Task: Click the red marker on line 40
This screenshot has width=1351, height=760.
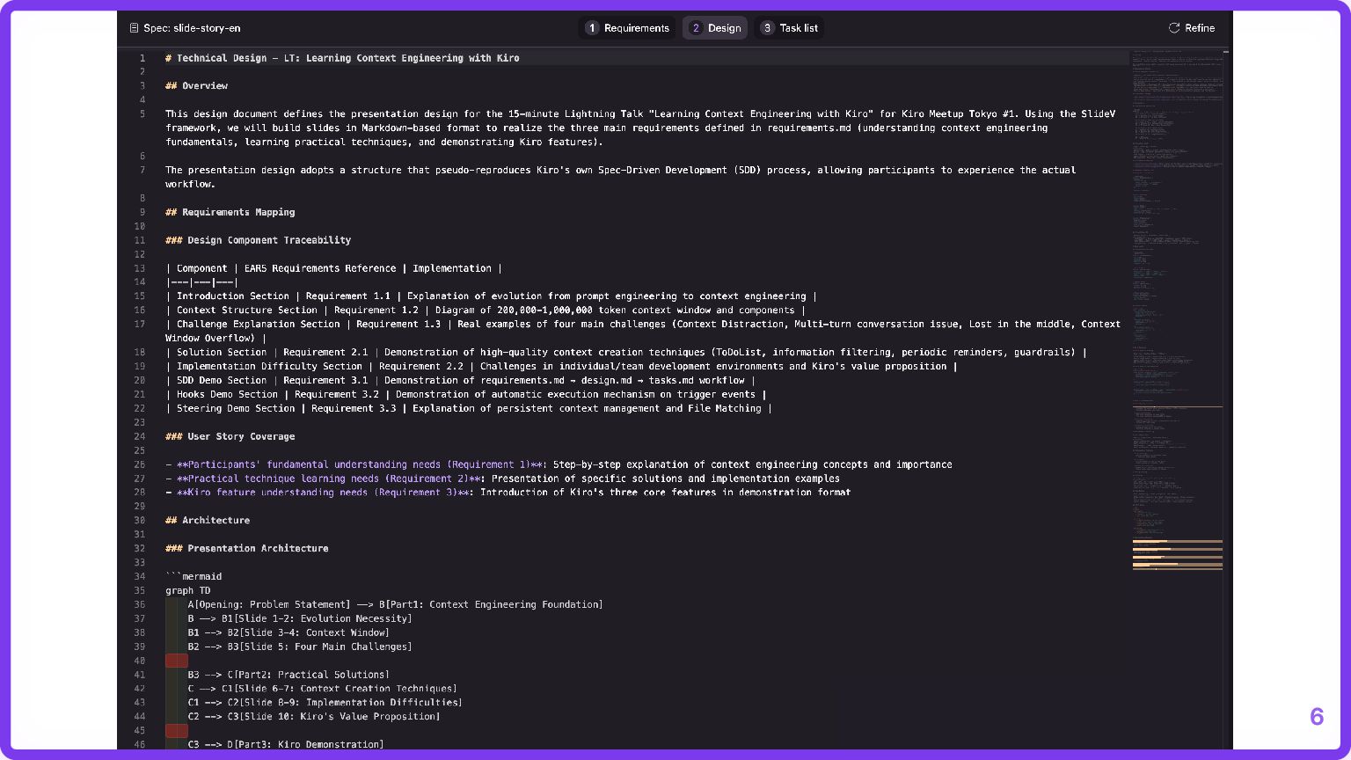Action: pyautogui.click(x=177, y=661)
